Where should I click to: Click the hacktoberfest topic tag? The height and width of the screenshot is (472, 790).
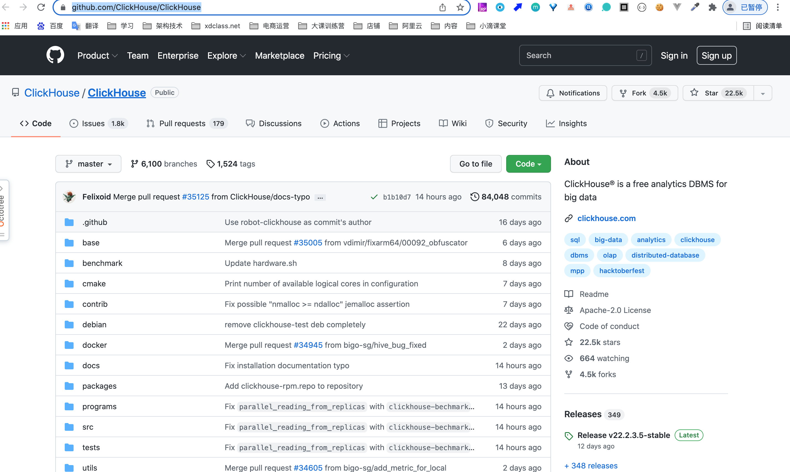[x=622, y=271]
